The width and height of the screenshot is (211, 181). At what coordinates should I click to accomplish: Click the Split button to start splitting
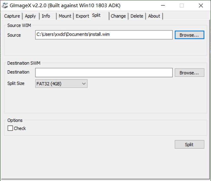(189, 144)
